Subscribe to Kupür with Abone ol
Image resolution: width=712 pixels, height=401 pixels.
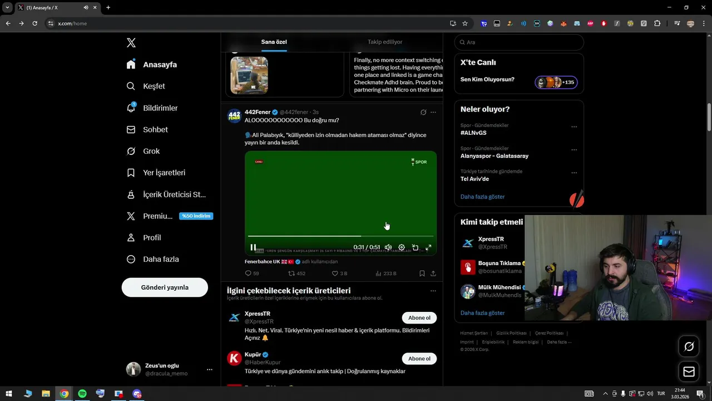coord(419,359)
